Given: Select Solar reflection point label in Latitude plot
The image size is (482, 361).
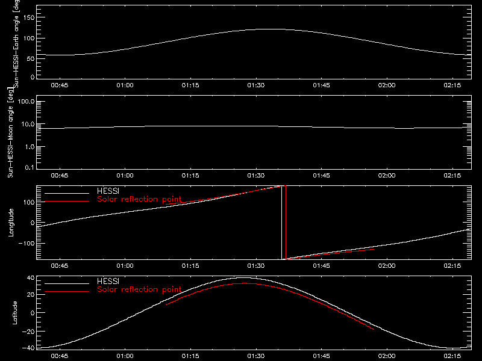Looking at the screenshot, I should pos(139,289).
